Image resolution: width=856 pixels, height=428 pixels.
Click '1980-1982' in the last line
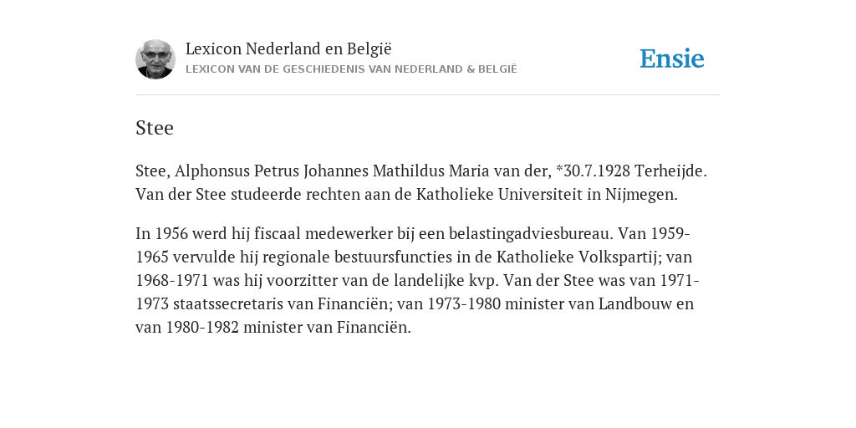coord(202,327)
